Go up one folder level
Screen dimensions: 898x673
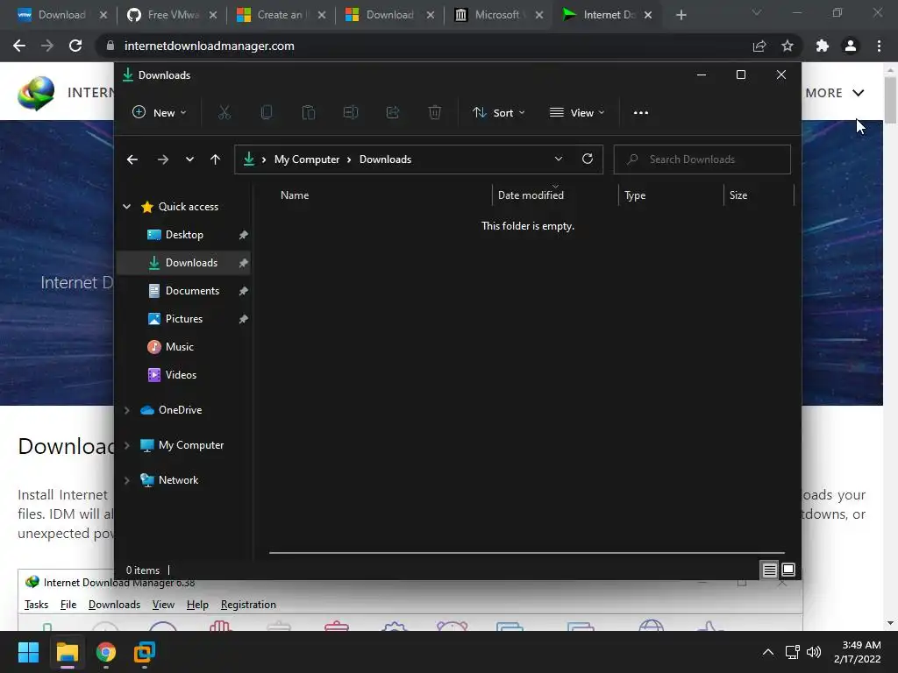pyautogui.click(x=216, y=159)
